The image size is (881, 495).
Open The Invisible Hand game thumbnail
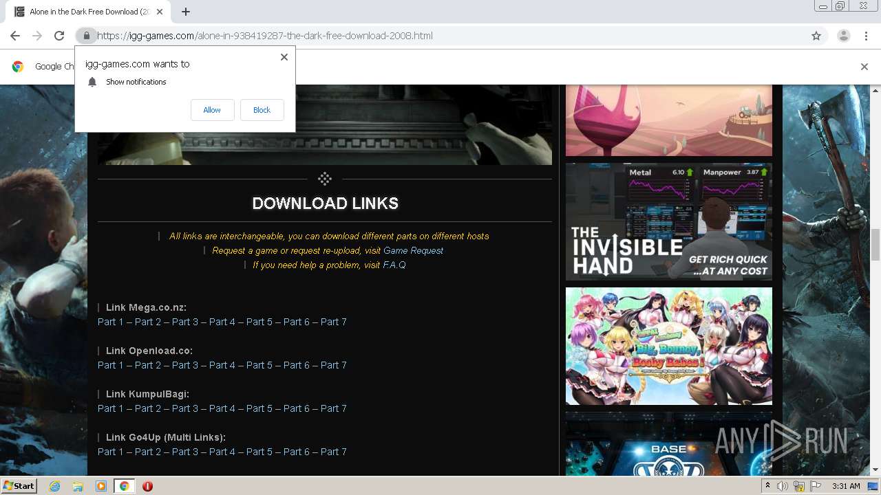[669, 221]
